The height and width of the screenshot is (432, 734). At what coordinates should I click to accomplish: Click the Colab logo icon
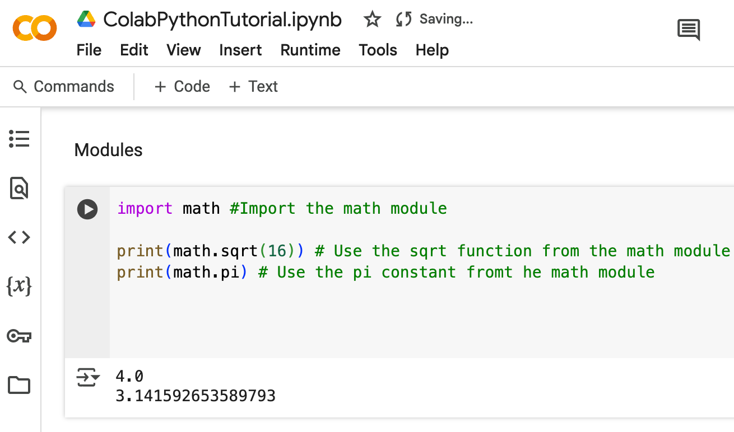(x=35, y=29)
